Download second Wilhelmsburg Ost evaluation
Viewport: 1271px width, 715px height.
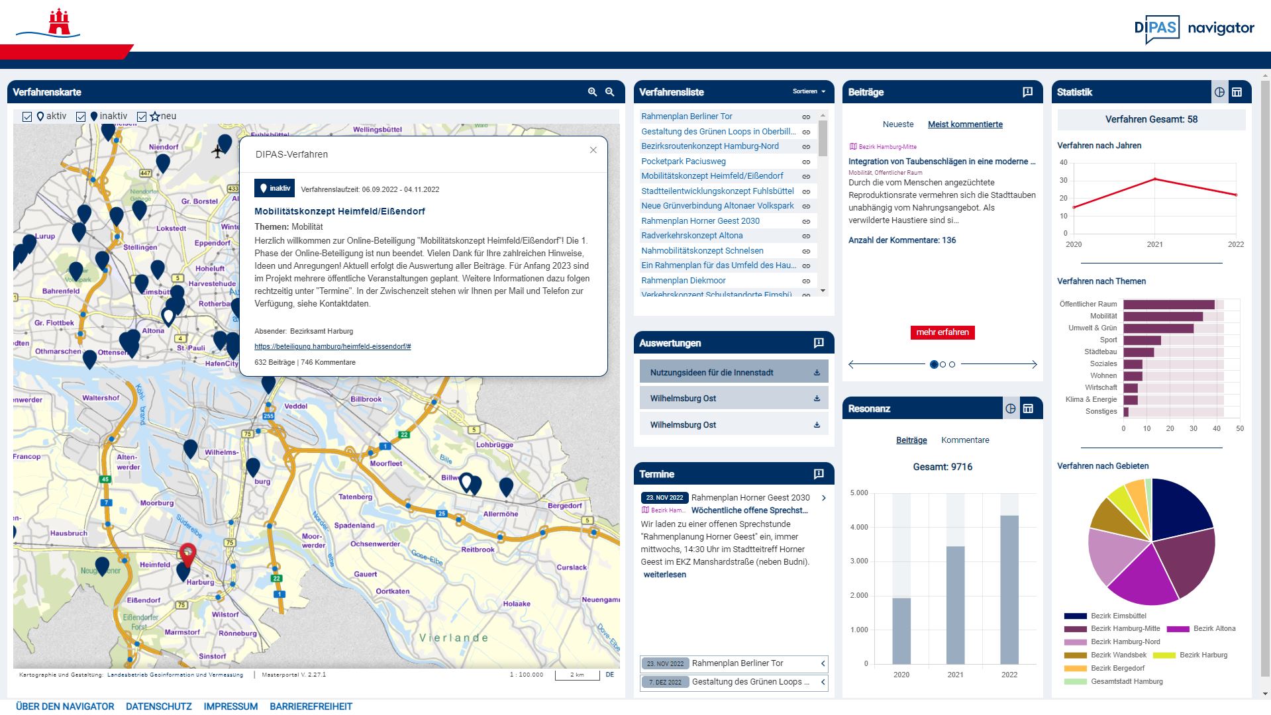(x=817, y=425)
